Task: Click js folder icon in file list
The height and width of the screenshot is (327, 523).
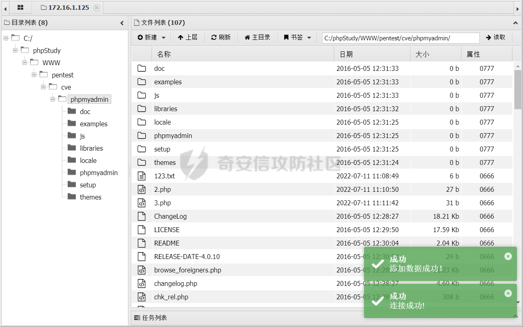Action: coord(141,95)
